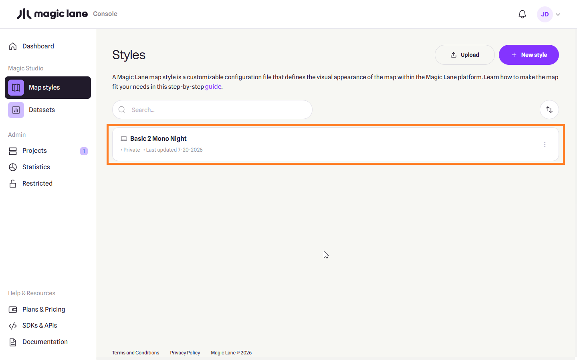Click the search magnifier icon
577x360 pixels.
(122, 110)
